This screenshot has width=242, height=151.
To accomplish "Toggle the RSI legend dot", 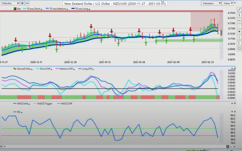I will [22, 113].
